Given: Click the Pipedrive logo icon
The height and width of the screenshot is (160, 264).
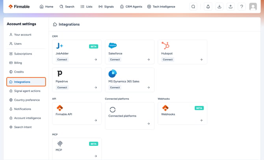Looking at the screenshot, I should click(59, 74).
